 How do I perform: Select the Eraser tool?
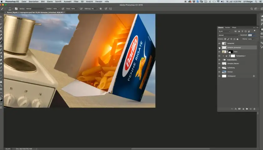(1, 53)
